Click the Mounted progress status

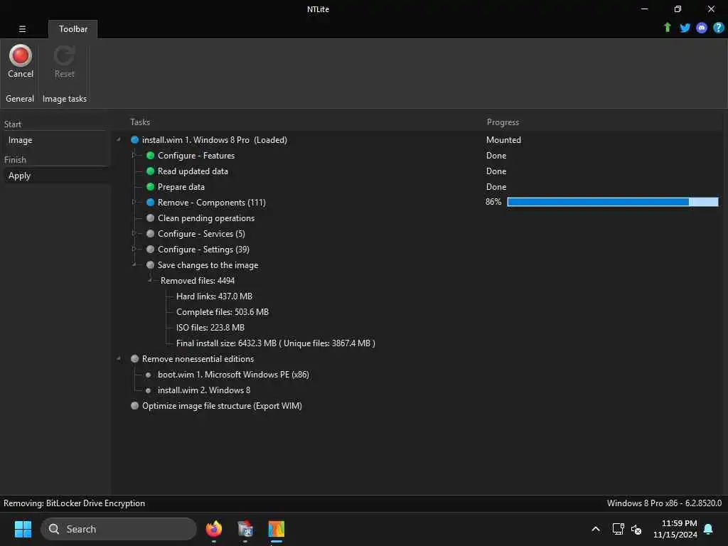pos(503,140)
